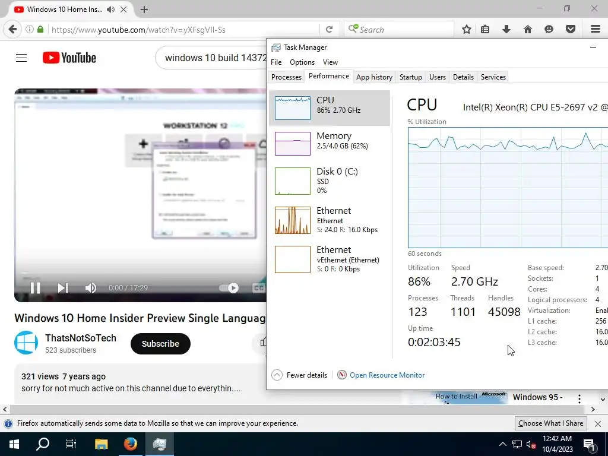This screenshot has height=456, width=608.
Task: Open the muted volume tray icon
Action: (531, 444)
